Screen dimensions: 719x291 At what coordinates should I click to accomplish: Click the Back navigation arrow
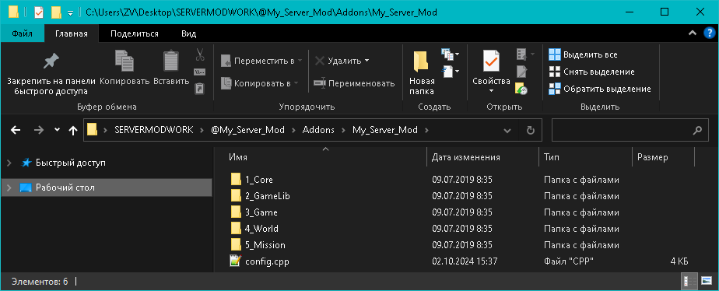pyautogui.click(x=16, y=131)
